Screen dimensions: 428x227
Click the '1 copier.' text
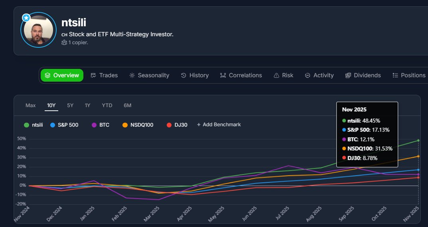78,43
